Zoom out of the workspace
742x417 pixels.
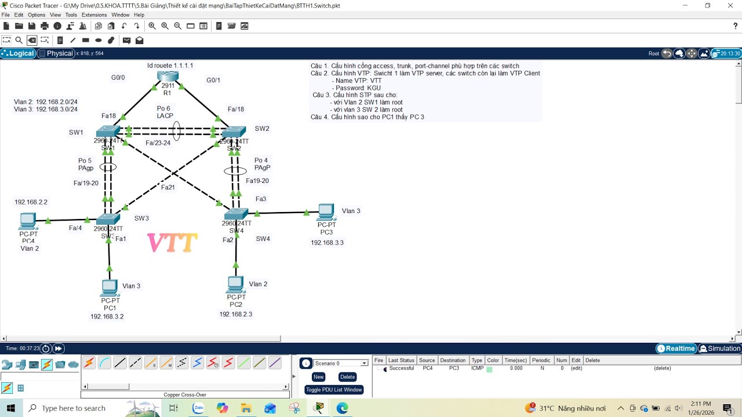pyautogui.click(x=177, y=26)
